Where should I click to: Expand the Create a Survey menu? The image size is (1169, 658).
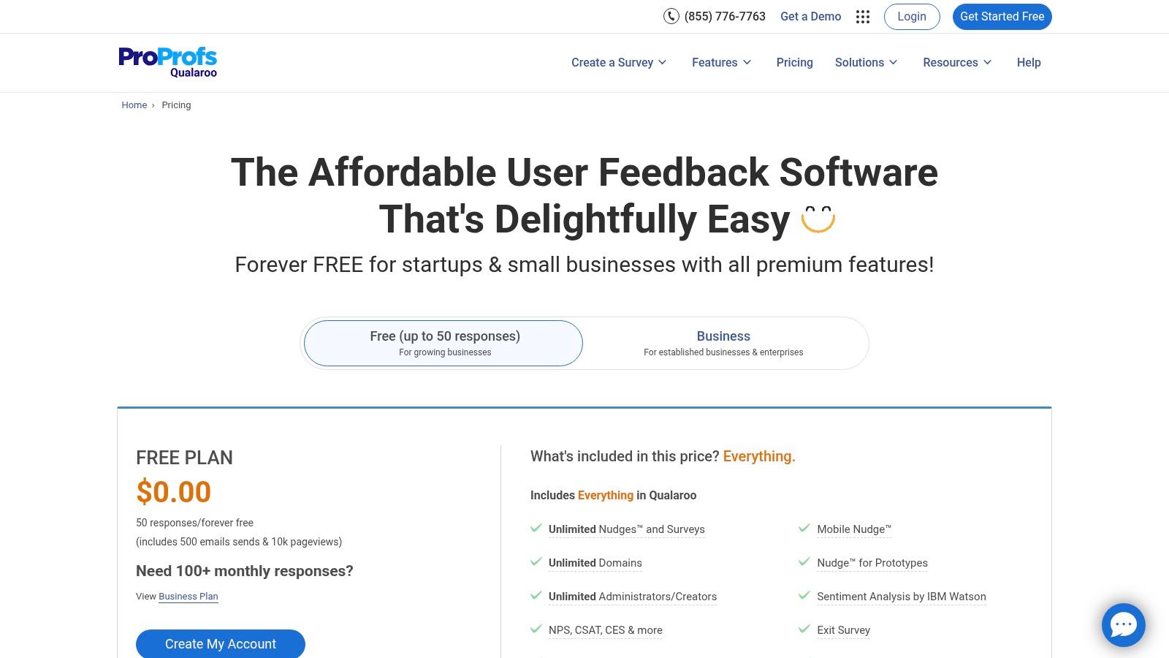(x=619, y=62)
